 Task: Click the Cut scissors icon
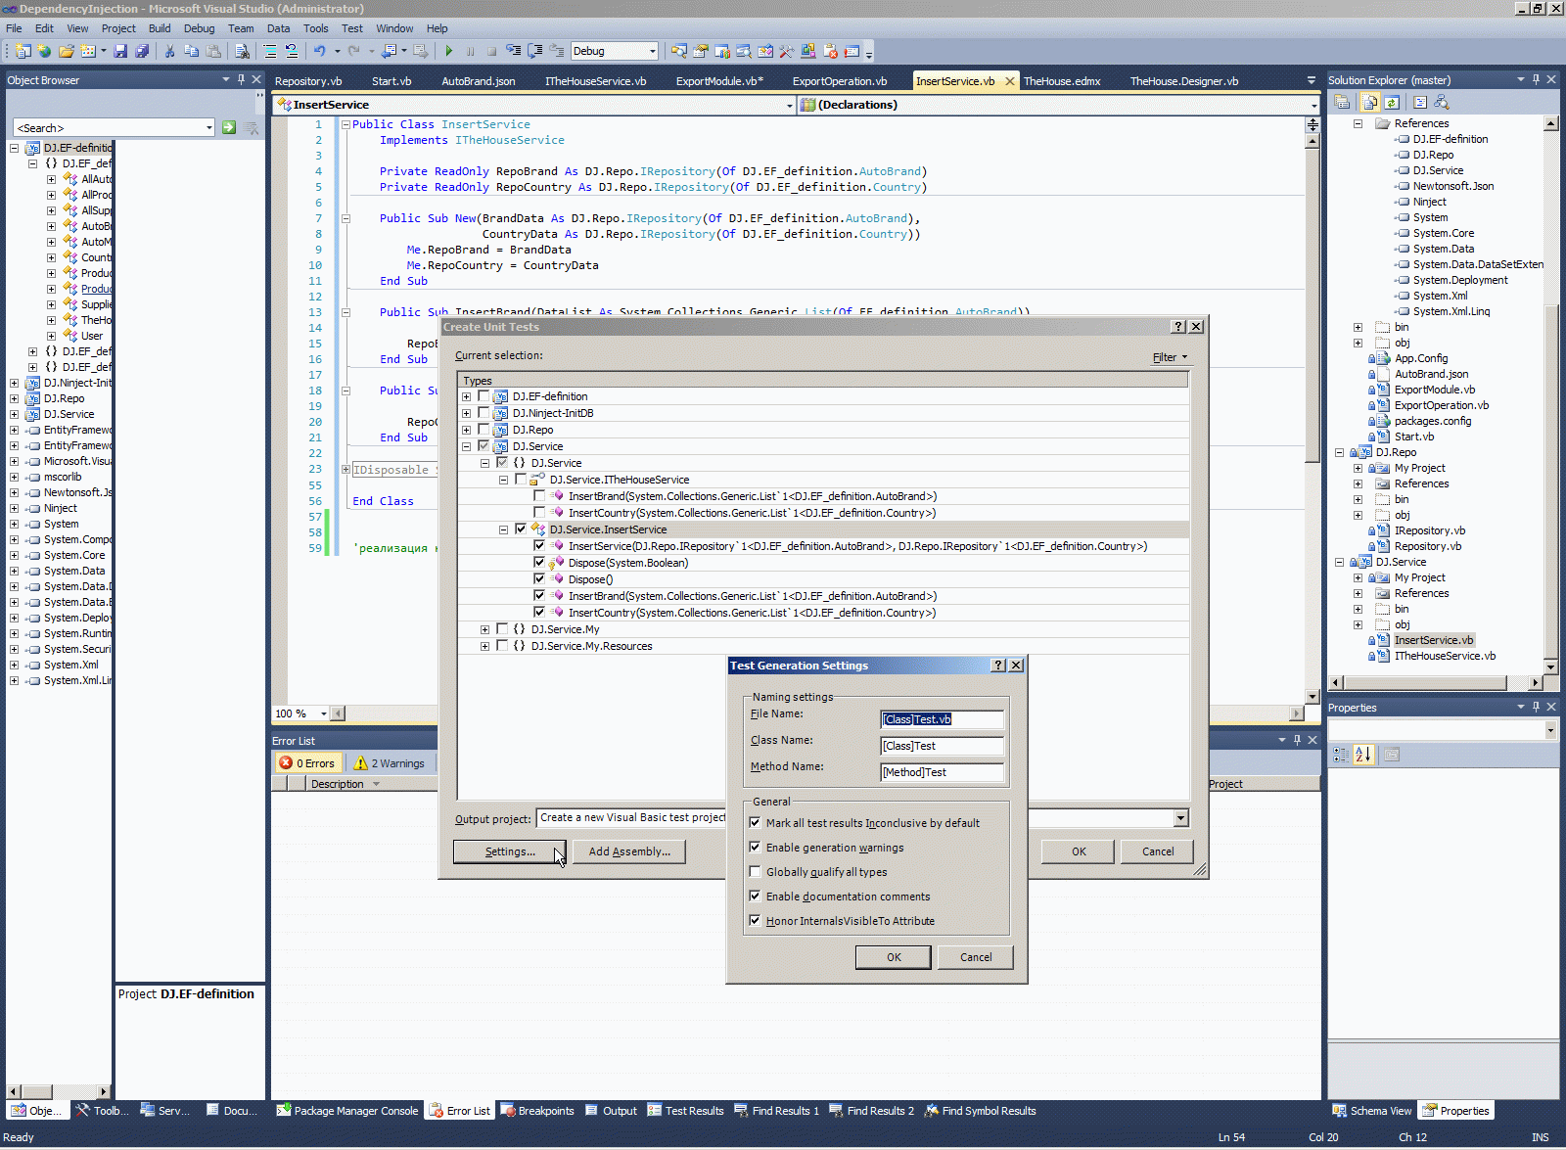(x=169, y=51)
